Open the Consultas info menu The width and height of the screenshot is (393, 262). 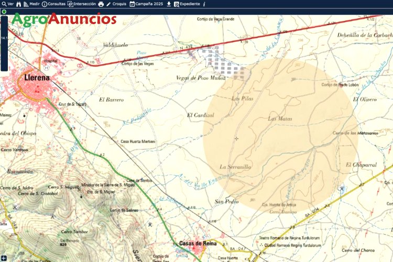[x=53, y=4]
